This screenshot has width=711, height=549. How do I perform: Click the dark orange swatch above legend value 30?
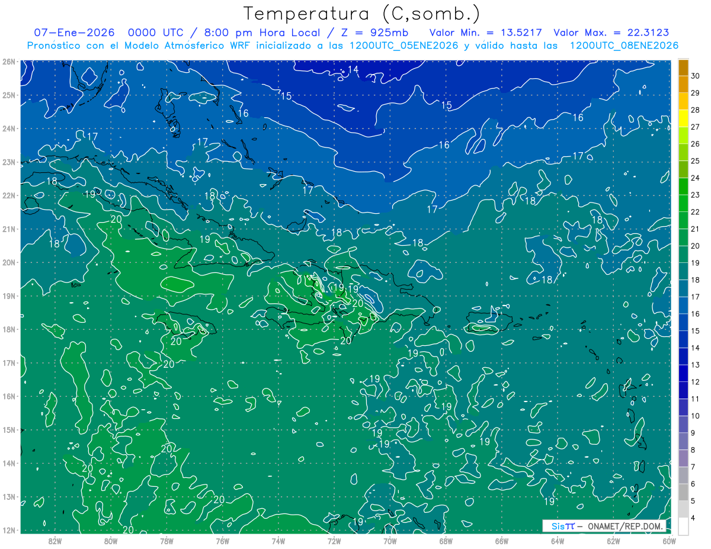(683, 68)
